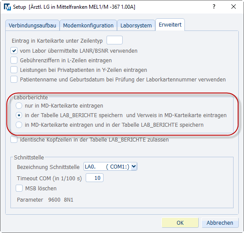
Task: Click the Abbrechen button
Action: pyautogui.click(x=220, y=223)
